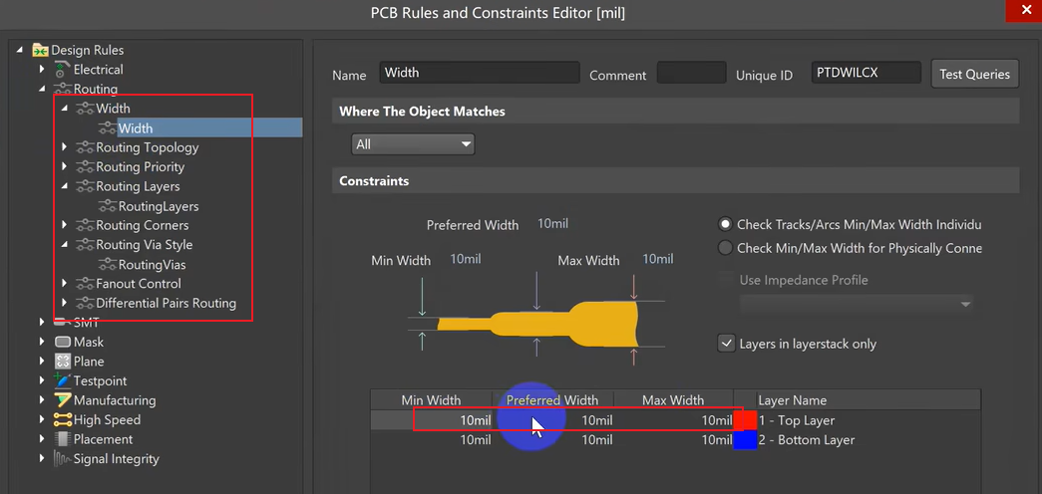
Task: Click the Mask category icon
Action: (x=63, y=342)
